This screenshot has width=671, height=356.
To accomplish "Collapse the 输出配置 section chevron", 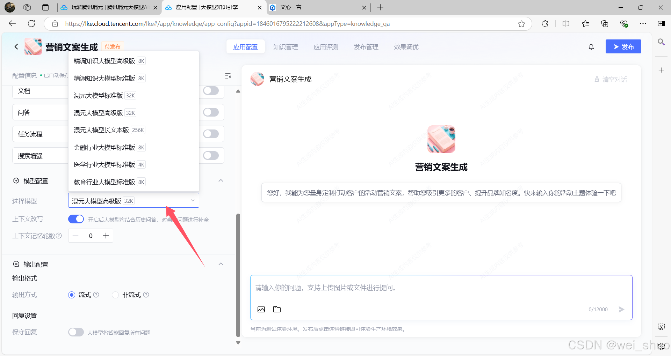I will pos(221,264).
